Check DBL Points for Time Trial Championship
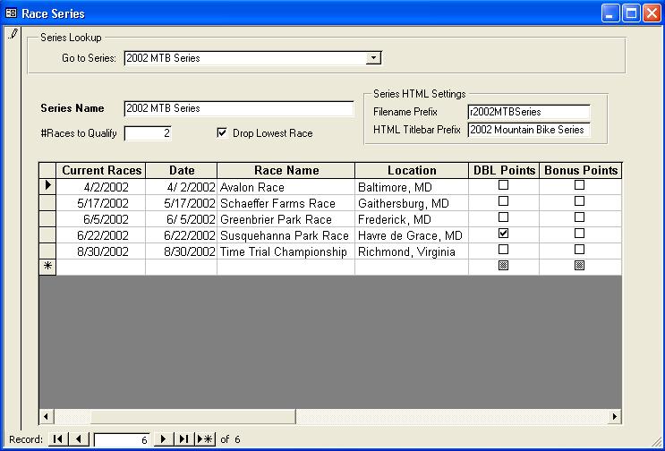The width and height of the screenshot is (665, 451). point(503,250)
